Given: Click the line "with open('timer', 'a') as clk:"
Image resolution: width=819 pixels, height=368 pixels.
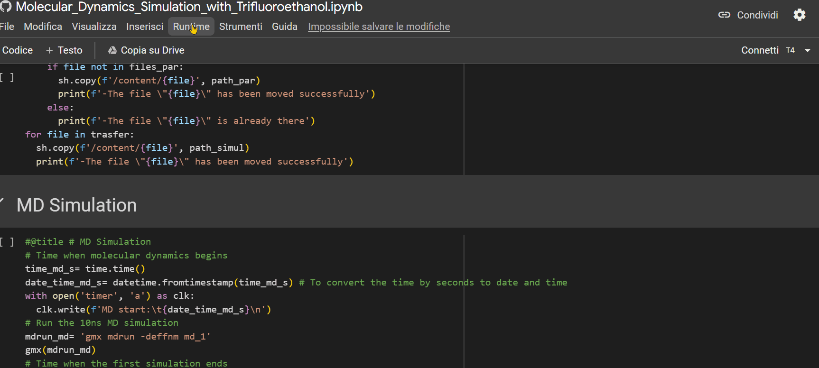Looking at the screenshot, I should tap(110, 296).
